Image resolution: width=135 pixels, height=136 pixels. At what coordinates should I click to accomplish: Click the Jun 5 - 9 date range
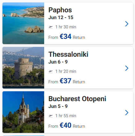coord(58,106)
